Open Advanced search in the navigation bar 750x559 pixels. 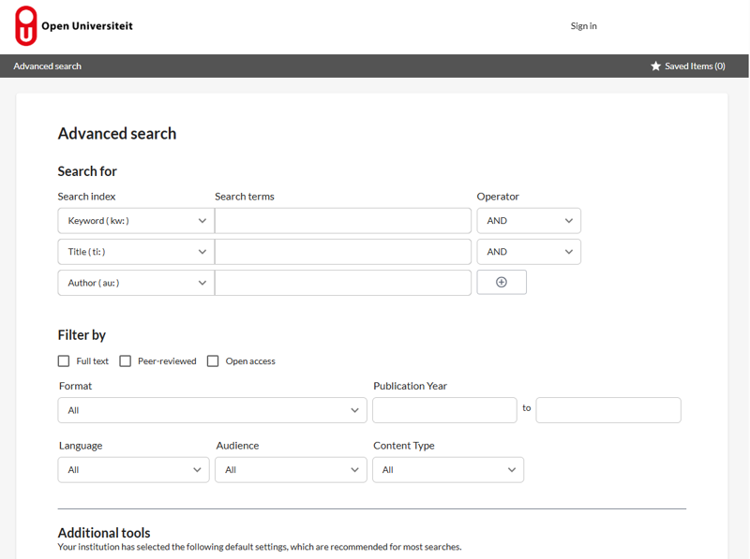[x=48, y=66]
